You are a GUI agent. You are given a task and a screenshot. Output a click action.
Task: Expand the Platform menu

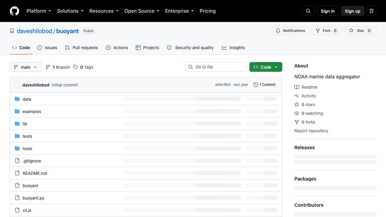tap(39, 11)
